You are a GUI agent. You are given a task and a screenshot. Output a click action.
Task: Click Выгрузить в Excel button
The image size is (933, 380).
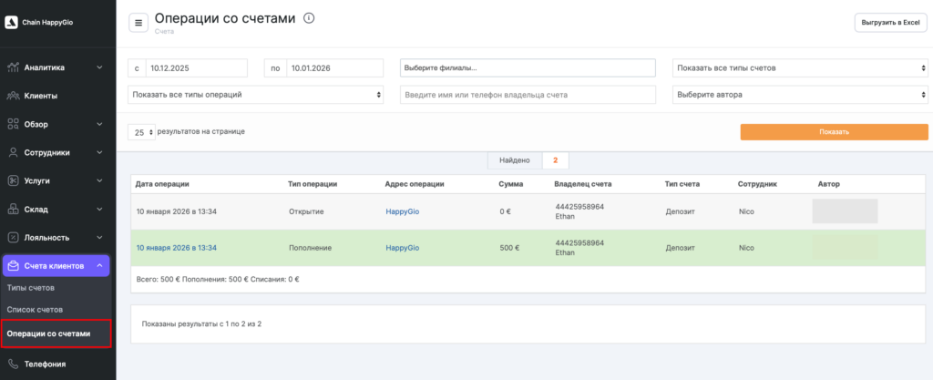coord(890,23)
